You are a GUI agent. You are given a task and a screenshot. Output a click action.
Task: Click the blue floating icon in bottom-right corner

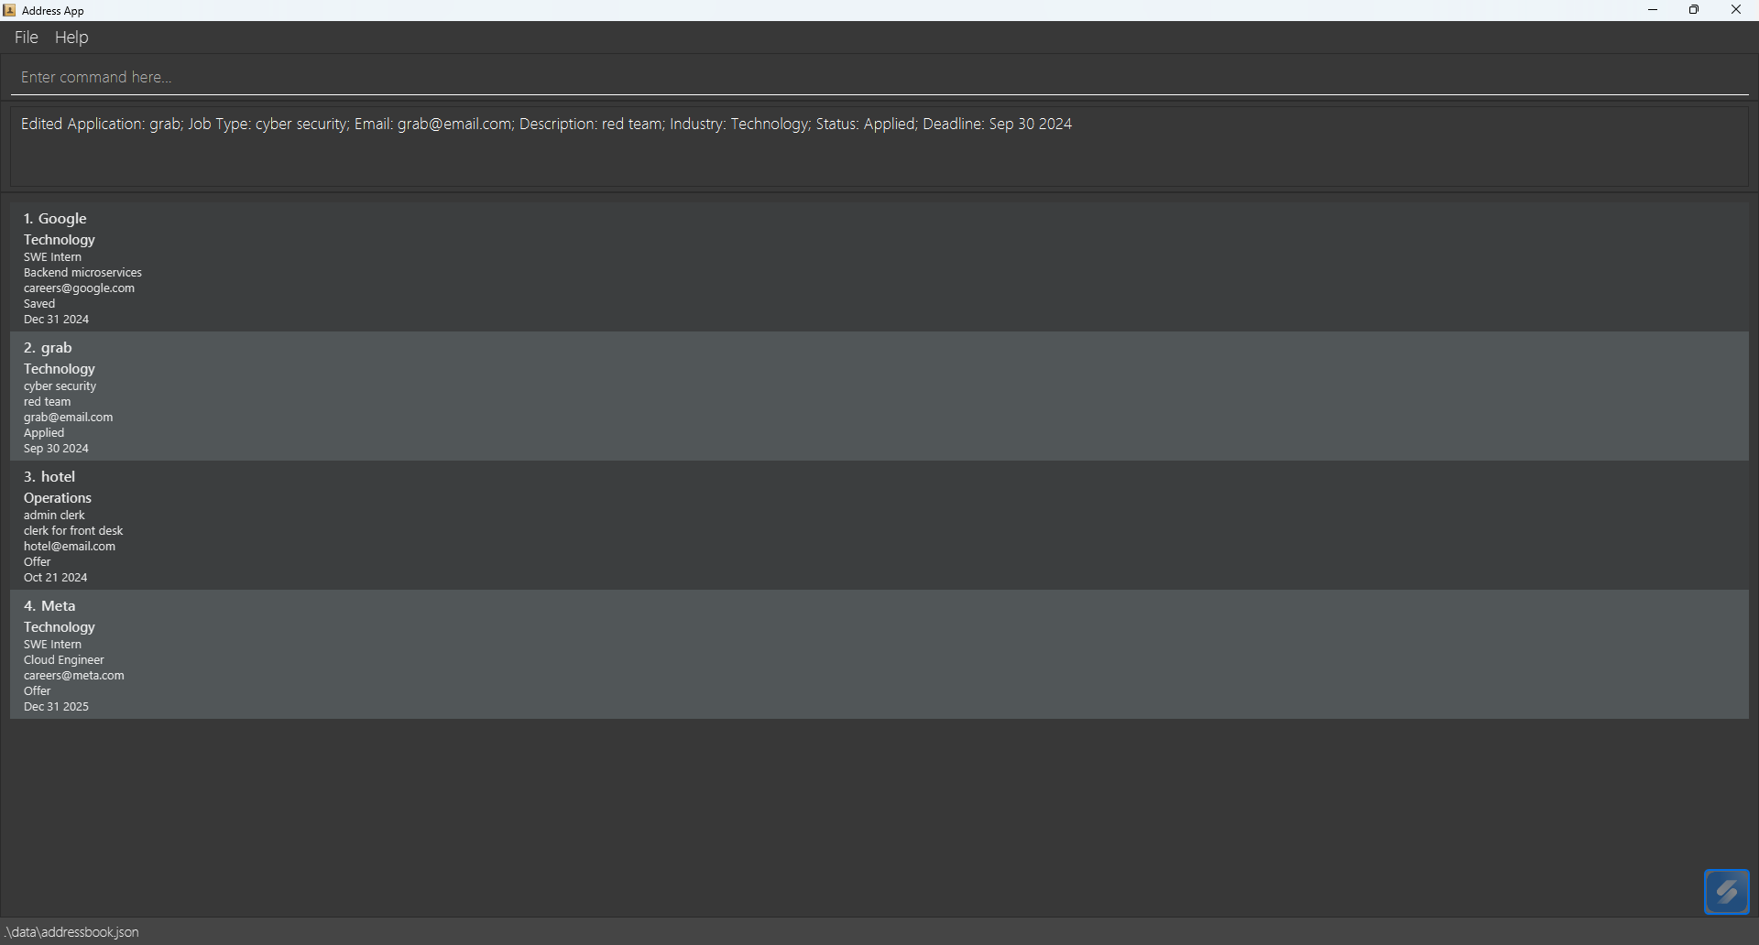point(1726,891)
